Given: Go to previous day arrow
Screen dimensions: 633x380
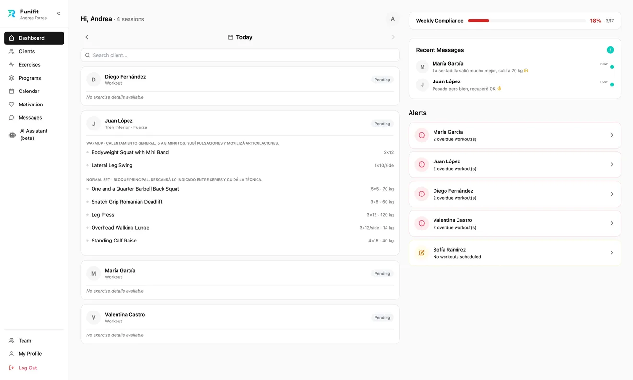Looking at the screenshot, I should pos(87,37).
